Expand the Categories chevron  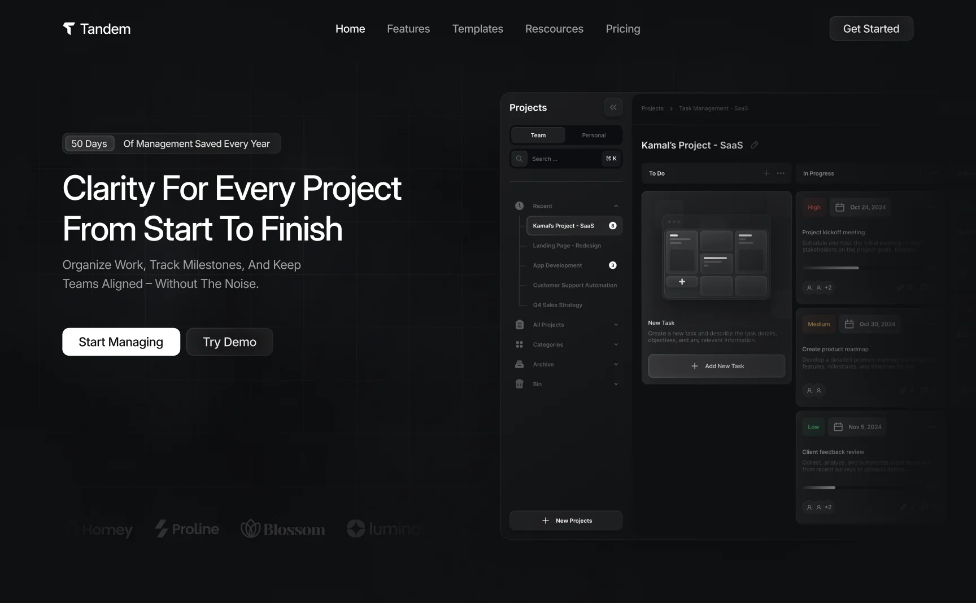click(x=616, y=344)
